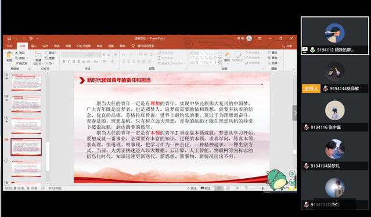Click the zoom slider handle in status bar
Image resolution: width=371 pixels, height=217 pixels.
pyautogui.click(x=262, y=188)
